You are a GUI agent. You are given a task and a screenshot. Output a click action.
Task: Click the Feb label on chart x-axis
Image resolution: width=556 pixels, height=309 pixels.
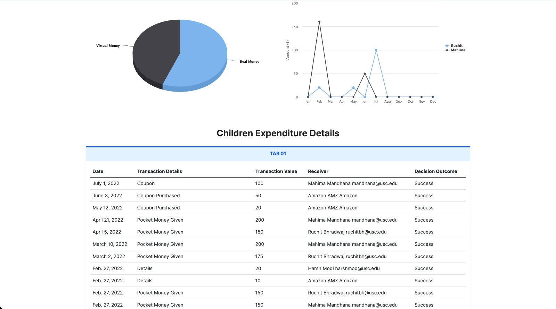coord(319,102)
